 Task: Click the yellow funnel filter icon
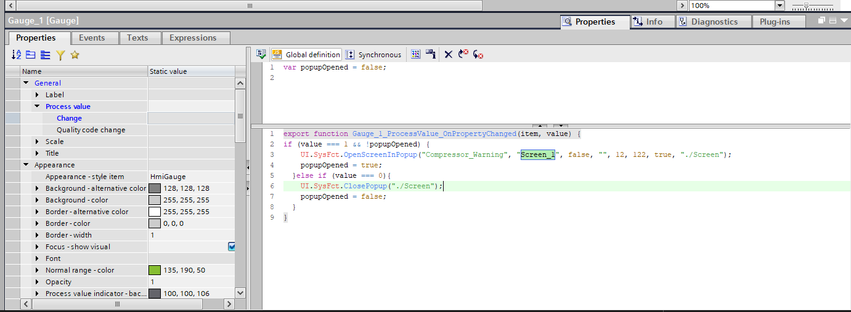[60, 55]
